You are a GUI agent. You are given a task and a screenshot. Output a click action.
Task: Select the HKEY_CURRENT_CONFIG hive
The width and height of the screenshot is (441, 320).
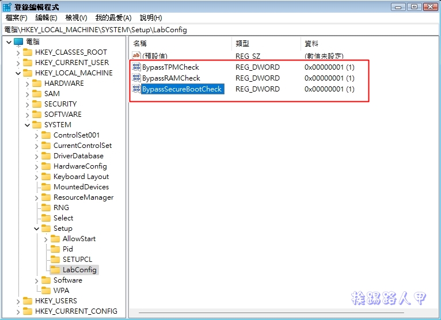[76, 311]
